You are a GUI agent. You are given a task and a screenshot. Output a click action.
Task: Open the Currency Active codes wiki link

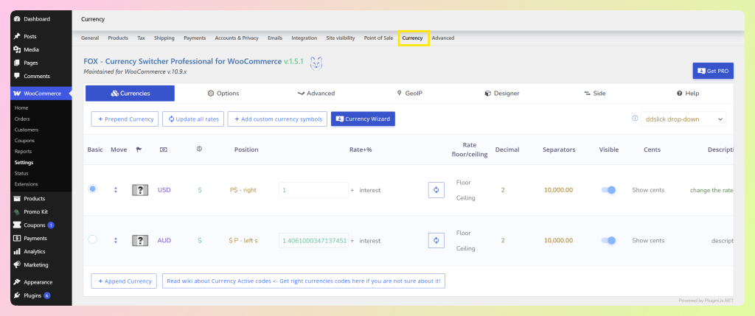click(x=304, y=281)
